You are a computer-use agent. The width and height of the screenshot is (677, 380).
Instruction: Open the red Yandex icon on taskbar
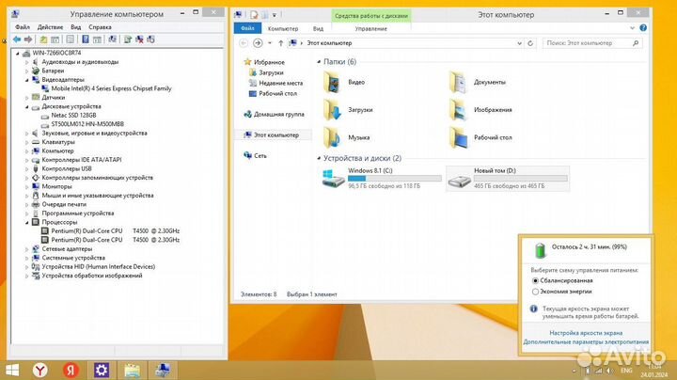pos(71,370)
